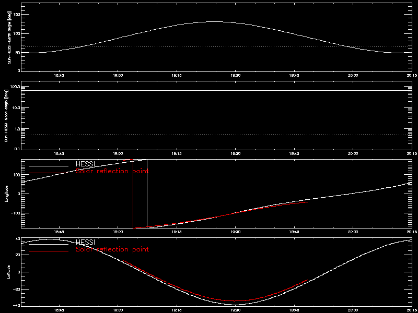Click '0' tick label on Sun-HESSI-Earth axis
418x313 pixels.
(19, 70)
